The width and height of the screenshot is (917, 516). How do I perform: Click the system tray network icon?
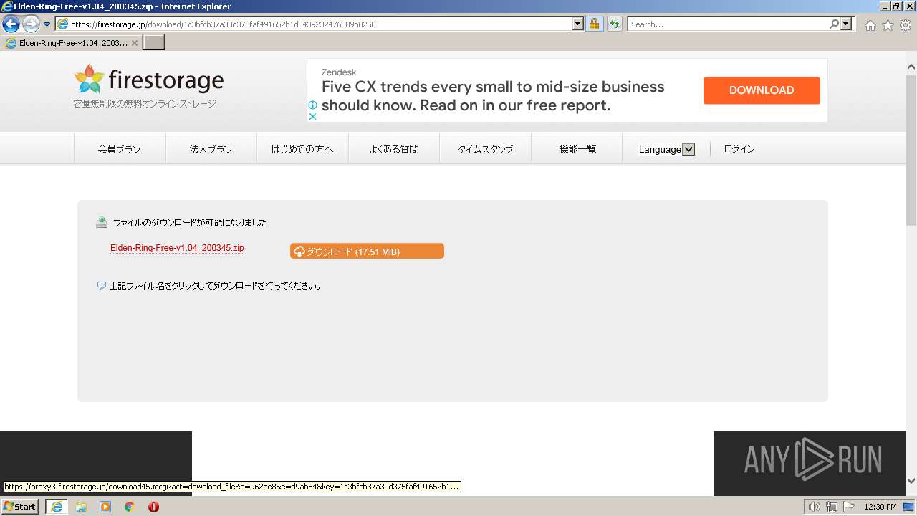pos(832,507)
